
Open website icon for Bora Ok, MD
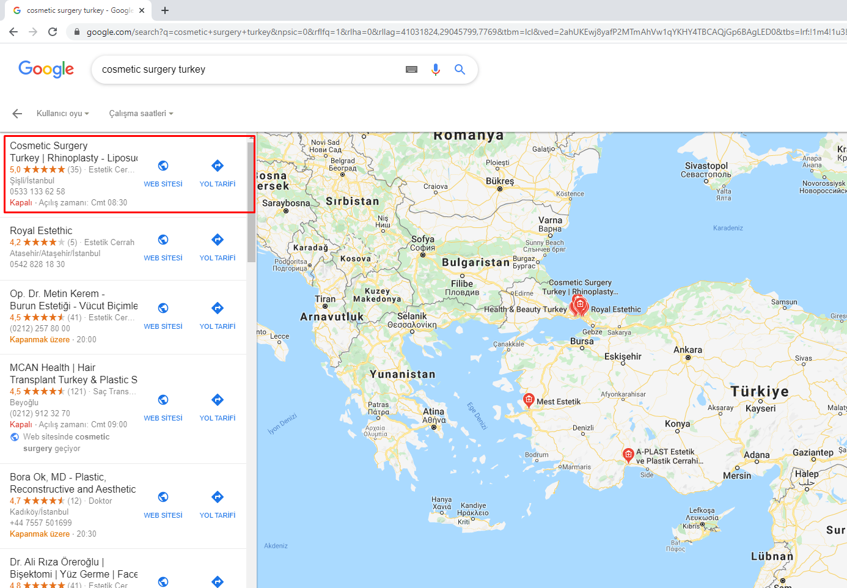[x=163, y=497]
